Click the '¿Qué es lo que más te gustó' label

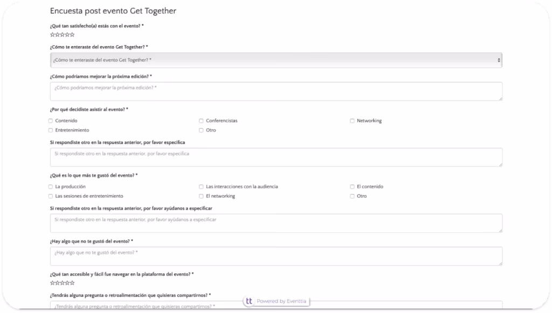[94, 175]
